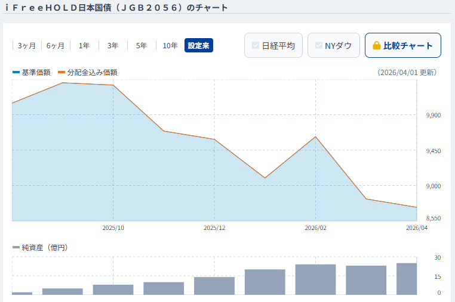Click the 9,000 y-axis value

pyautogui.click(x=434, y=186)
